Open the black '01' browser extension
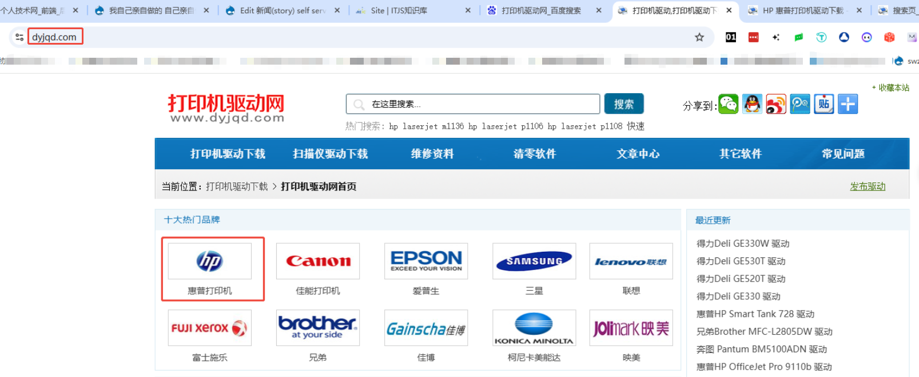Image resolution: width=919 pixels, height=377 pixels. (731, 37)
